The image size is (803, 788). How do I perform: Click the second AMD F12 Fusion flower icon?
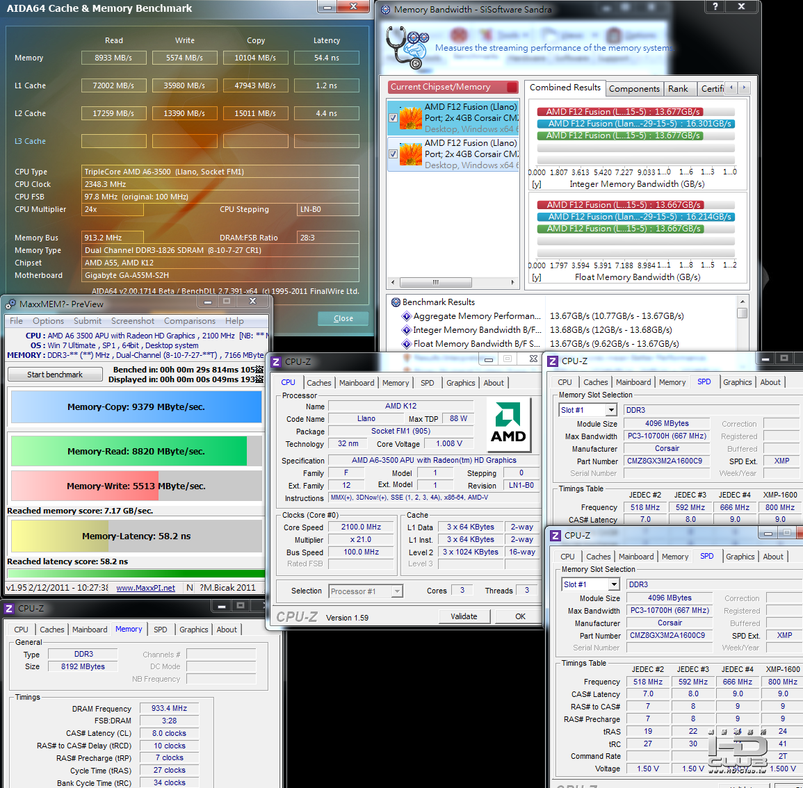pyautogui.click(x=410, y=154)
